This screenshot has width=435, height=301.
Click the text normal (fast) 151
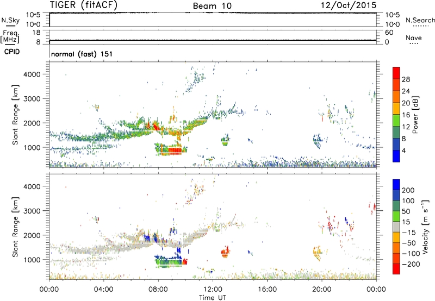[x=82, y=54]
